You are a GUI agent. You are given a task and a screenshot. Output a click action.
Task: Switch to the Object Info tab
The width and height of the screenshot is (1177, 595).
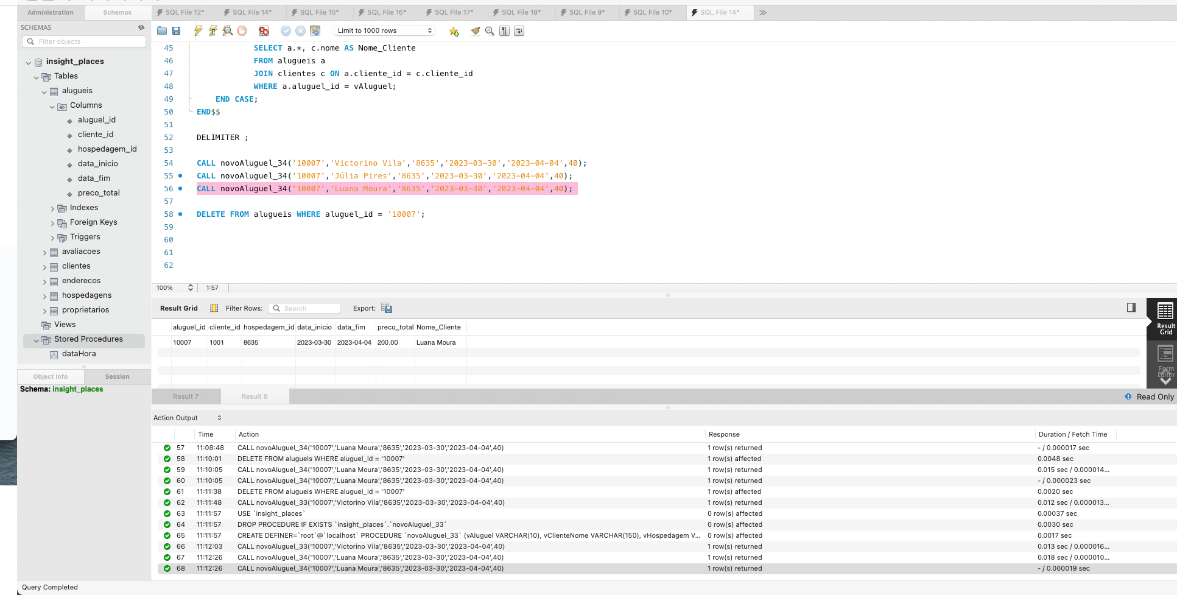[x=51, y=376]
